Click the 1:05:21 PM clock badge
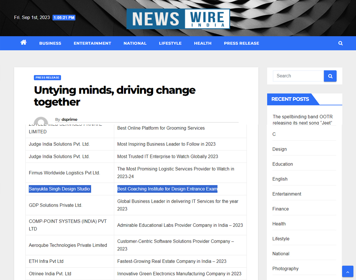The image size is (356, 280). [64, 18]
